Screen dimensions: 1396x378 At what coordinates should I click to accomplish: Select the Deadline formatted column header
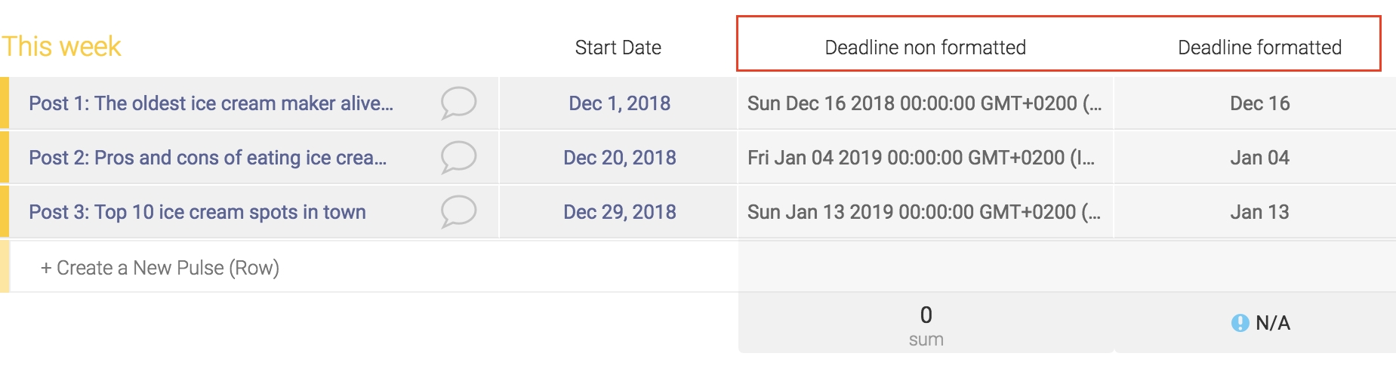click(x=1259, y=48)
